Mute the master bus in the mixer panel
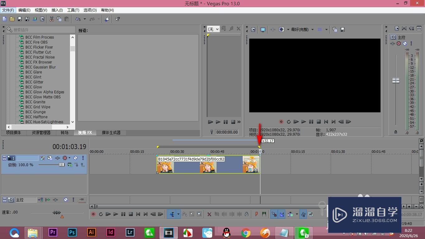 point(405,44)
